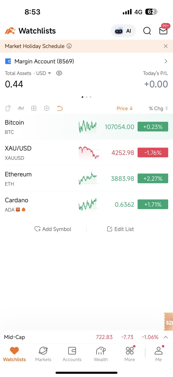Go to the Accounts tab

coord(72,354)
